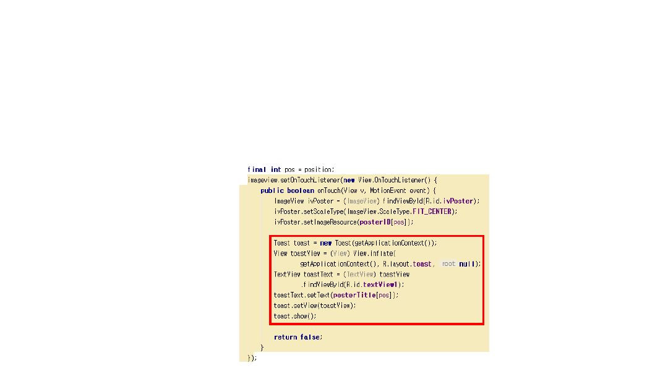Click the closing brace of the onTouch method
The width and height of the screenshot is (668, 376).
click(x=262, y=348)
